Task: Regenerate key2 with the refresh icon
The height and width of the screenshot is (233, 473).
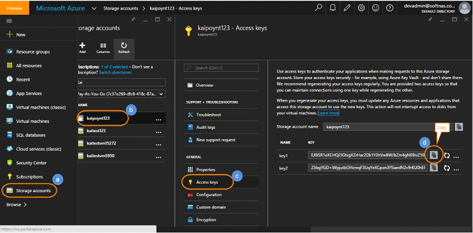Action: click(x=446, y=168)
